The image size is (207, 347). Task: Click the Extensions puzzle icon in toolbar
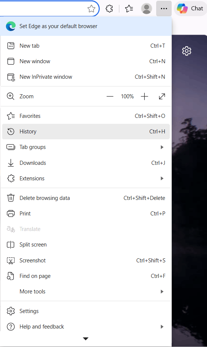click(x=109, y=8)
